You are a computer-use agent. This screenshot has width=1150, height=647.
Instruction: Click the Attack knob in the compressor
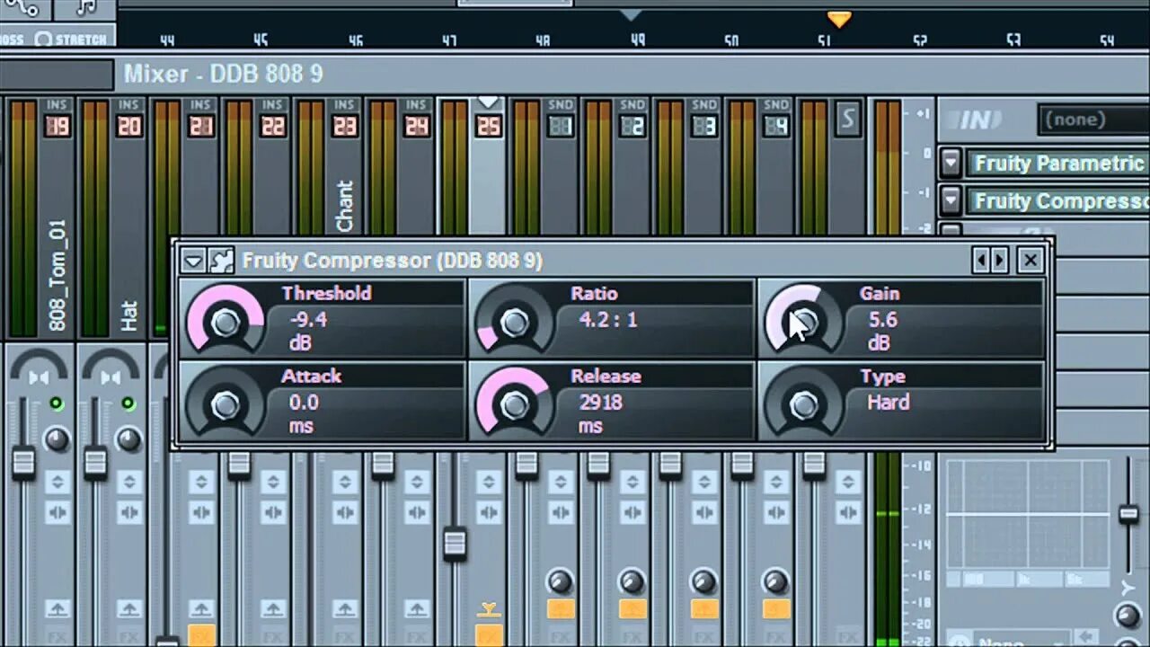click(x=225, y=405)
